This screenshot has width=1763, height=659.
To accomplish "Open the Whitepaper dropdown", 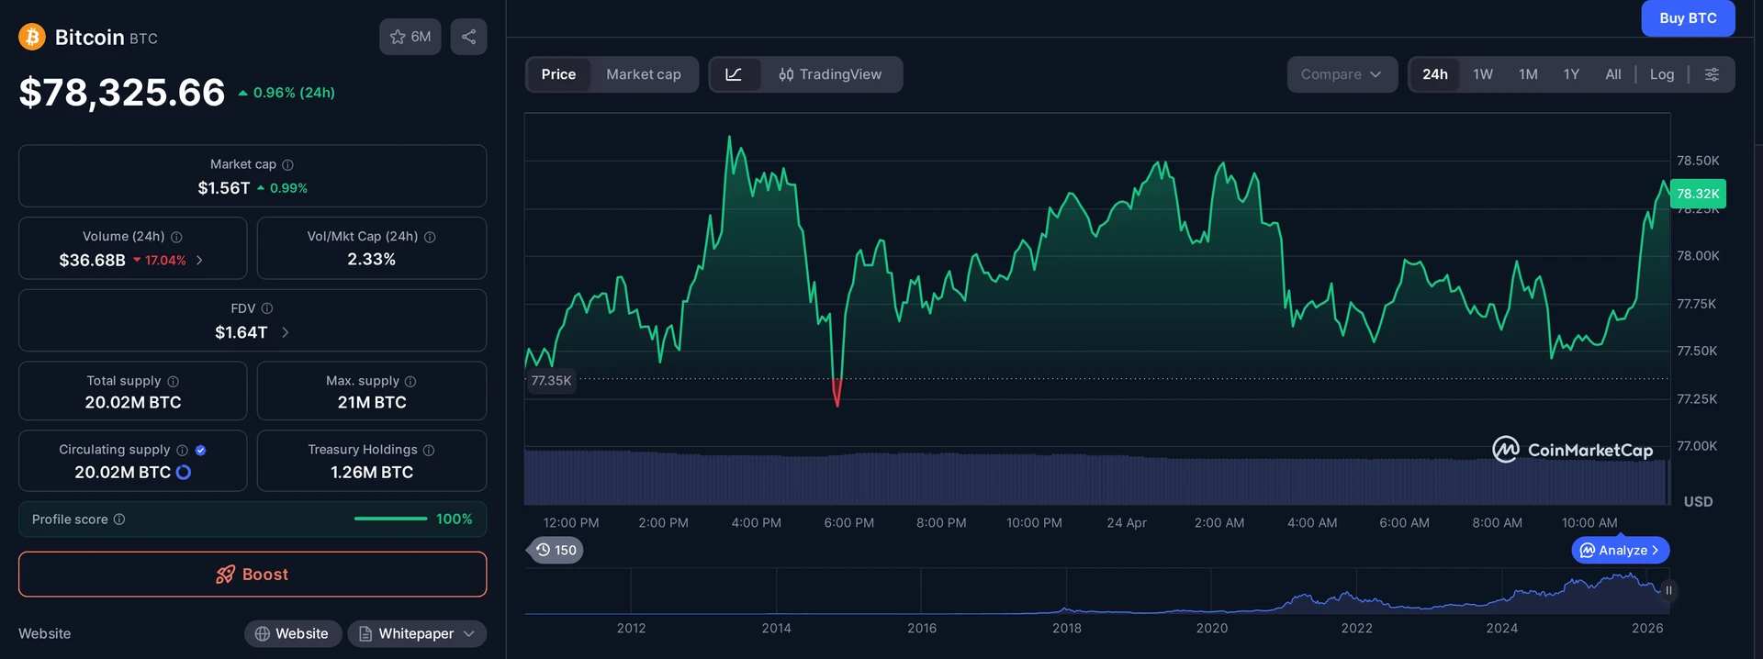I will coord(417,633).
